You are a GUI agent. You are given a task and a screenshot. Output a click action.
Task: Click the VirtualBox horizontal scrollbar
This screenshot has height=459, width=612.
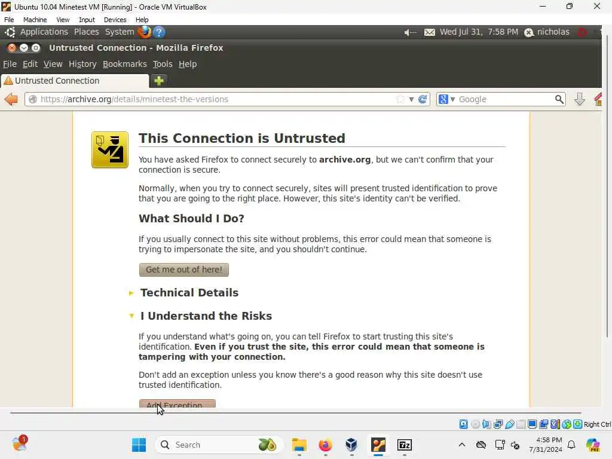(x=295, y=412)
